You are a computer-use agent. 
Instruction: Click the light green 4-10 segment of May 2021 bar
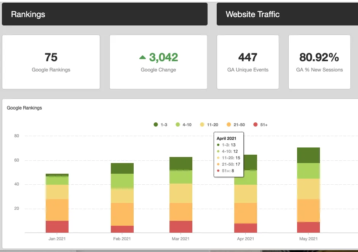point(308,171)
